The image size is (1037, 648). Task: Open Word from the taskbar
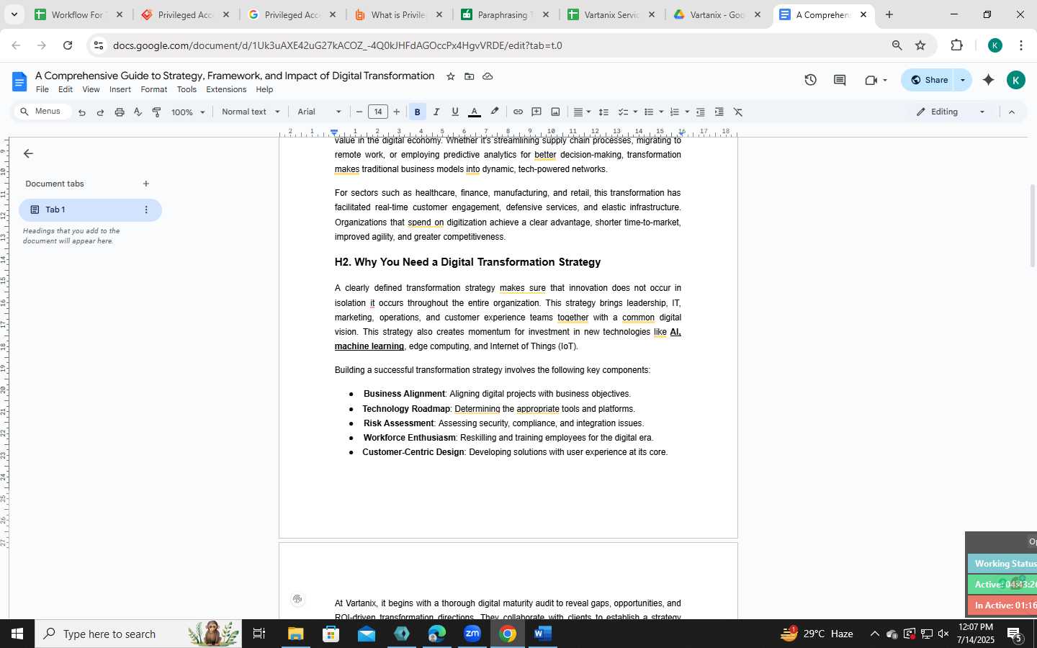click(543, 634)
